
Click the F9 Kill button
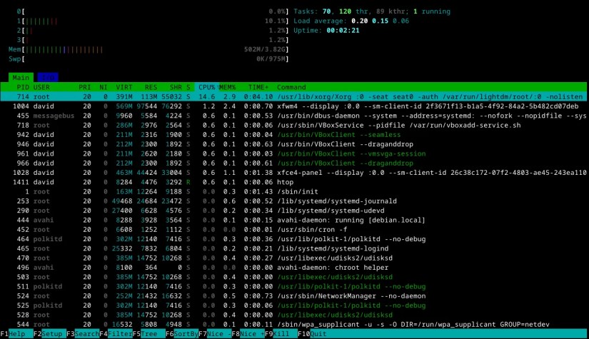(281, 334)
